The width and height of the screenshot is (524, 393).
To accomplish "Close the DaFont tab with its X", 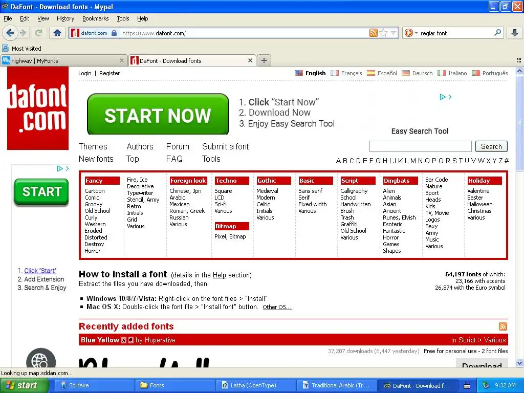I will click(x=250, y=60).
